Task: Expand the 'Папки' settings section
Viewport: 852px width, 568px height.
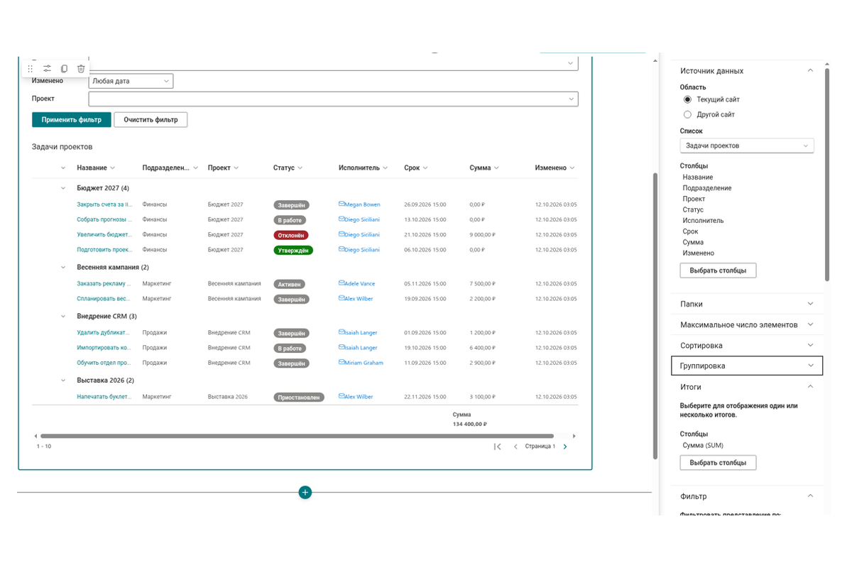Action: (747, 304)
